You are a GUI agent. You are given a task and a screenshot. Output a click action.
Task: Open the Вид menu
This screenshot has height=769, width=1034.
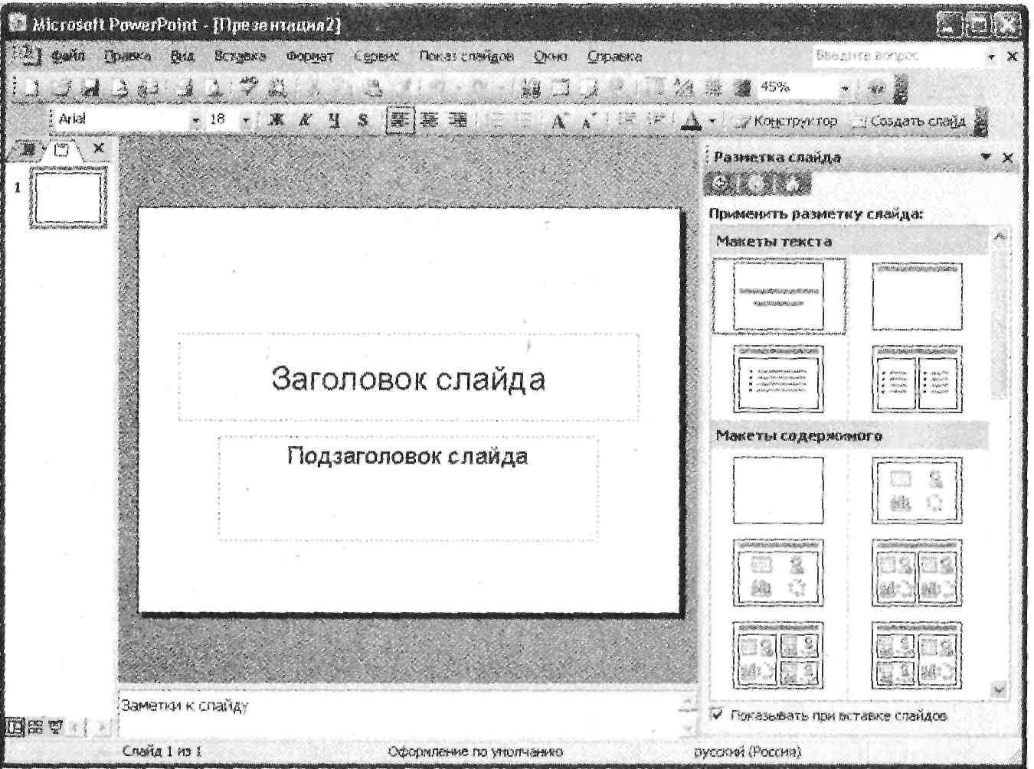(x=182, y=56)
